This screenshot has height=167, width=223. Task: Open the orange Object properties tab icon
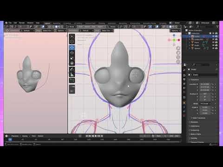(x=184, y=103)
